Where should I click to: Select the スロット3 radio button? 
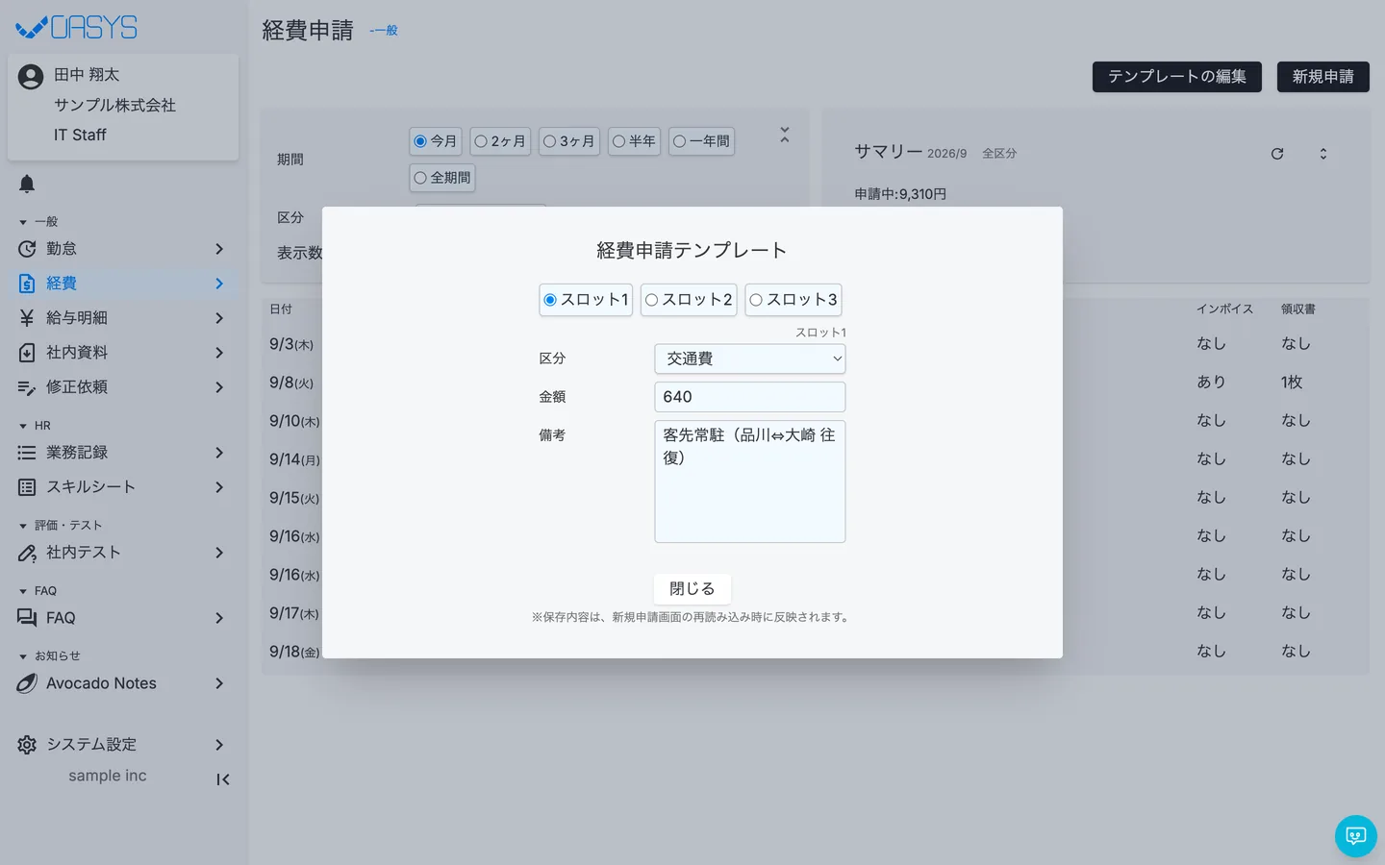click(756, 300)
